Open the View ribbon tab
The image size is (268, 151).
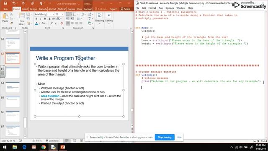click(80, 9)
